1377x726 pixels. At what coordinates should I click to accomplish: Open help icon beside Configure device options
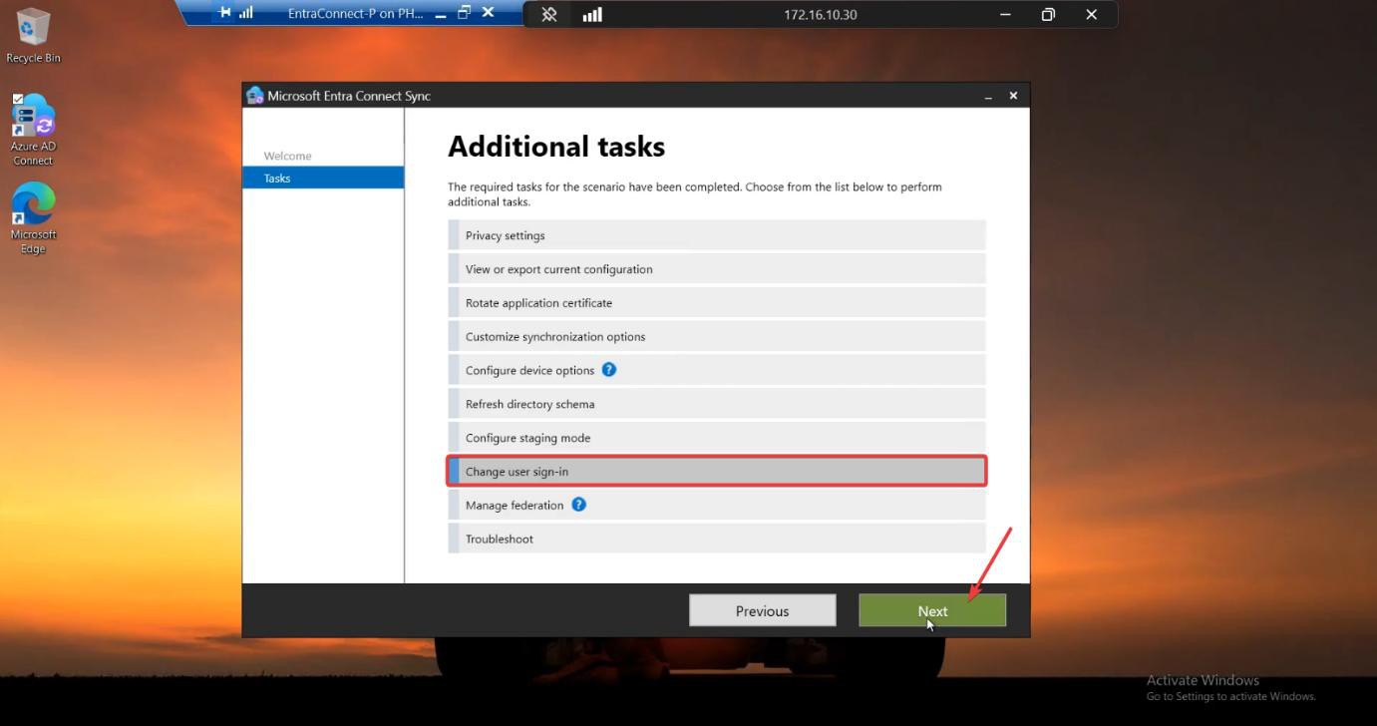point(609,369)
